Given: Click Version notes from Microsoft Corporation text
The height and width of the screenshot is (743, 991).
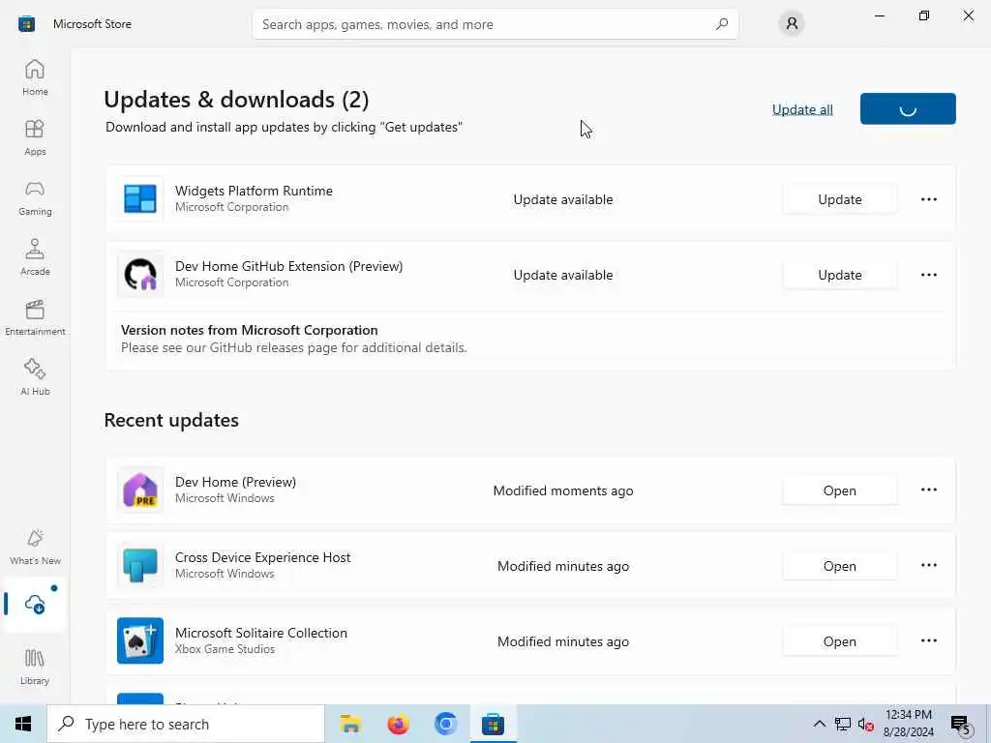Looking at the screenshot, I should tap(249, 330).
